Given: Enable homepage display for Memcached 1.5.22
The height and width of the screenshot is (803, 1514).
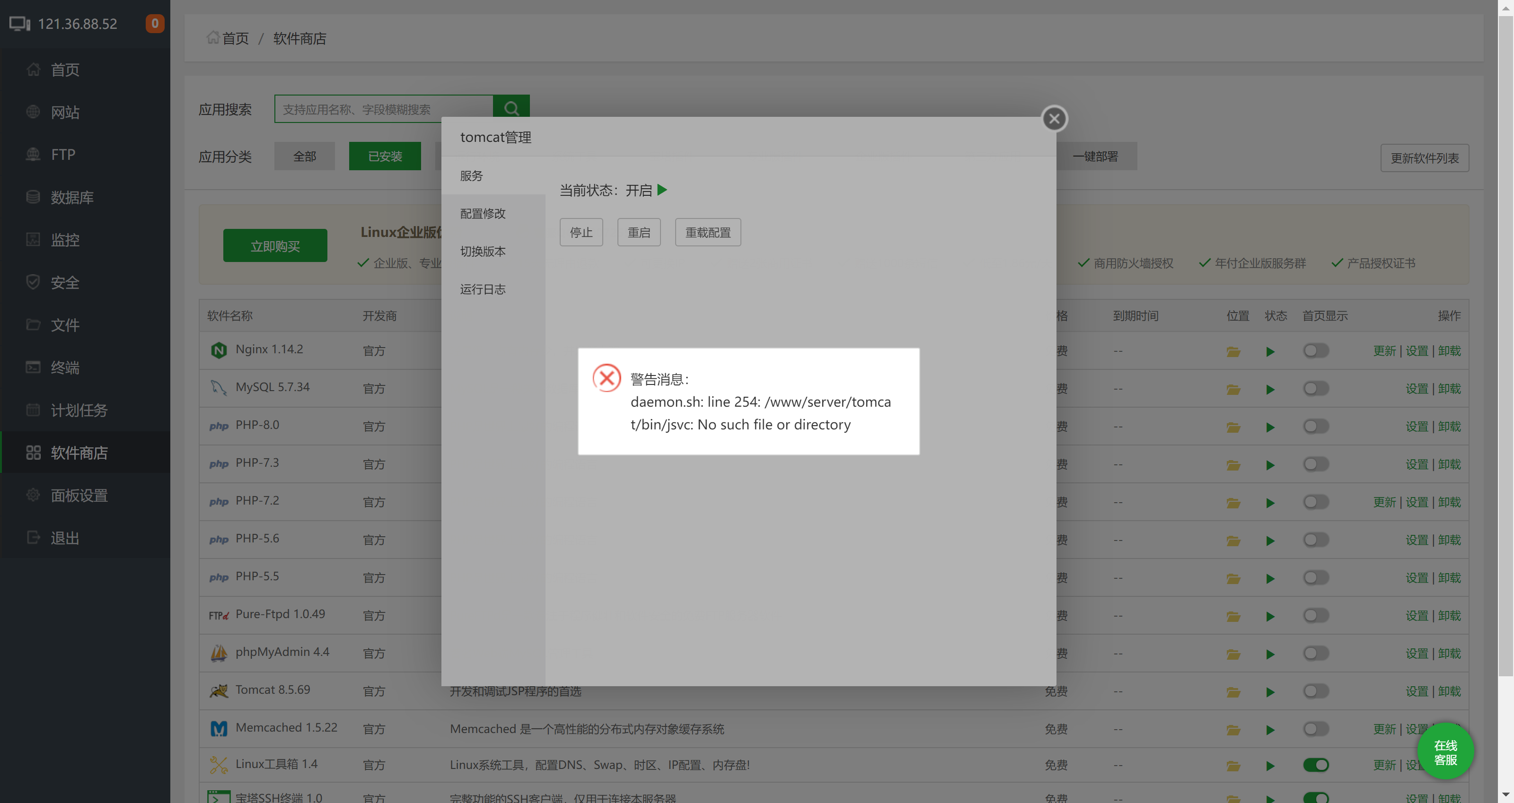Looking at the screenshot, I should pos(1316,729).
